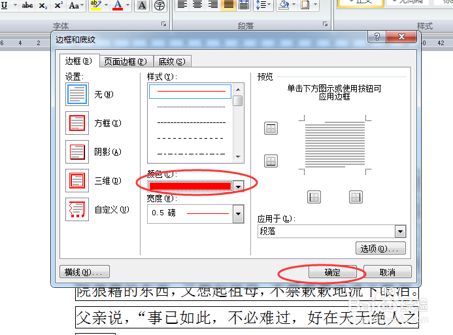Click the paragraph preview diagram

point(335,145)
